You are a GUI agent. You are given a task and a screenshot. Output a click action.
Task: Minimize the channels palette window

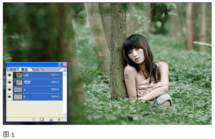60,64
